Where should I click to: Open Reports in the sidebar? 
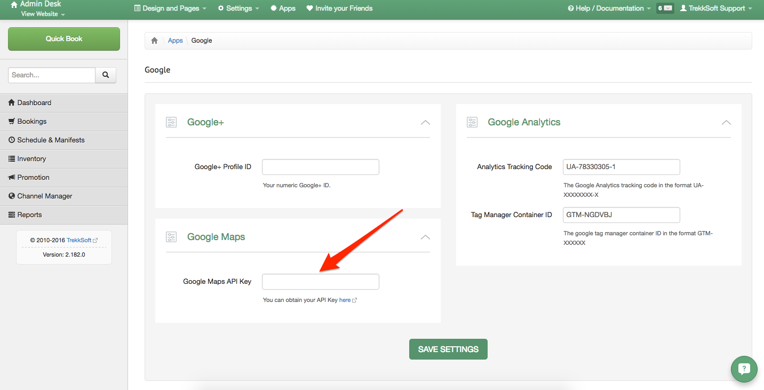tap(63, 215)
